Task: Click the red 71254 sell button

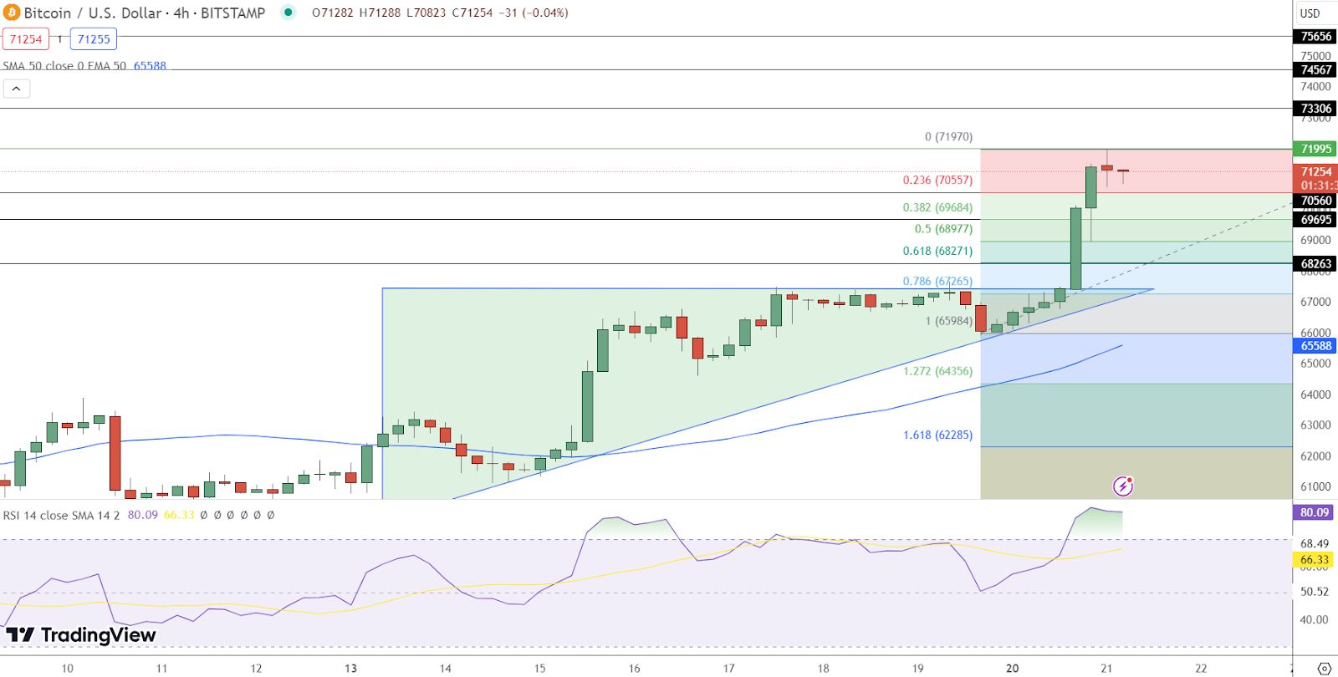Action: coord(26,39)
